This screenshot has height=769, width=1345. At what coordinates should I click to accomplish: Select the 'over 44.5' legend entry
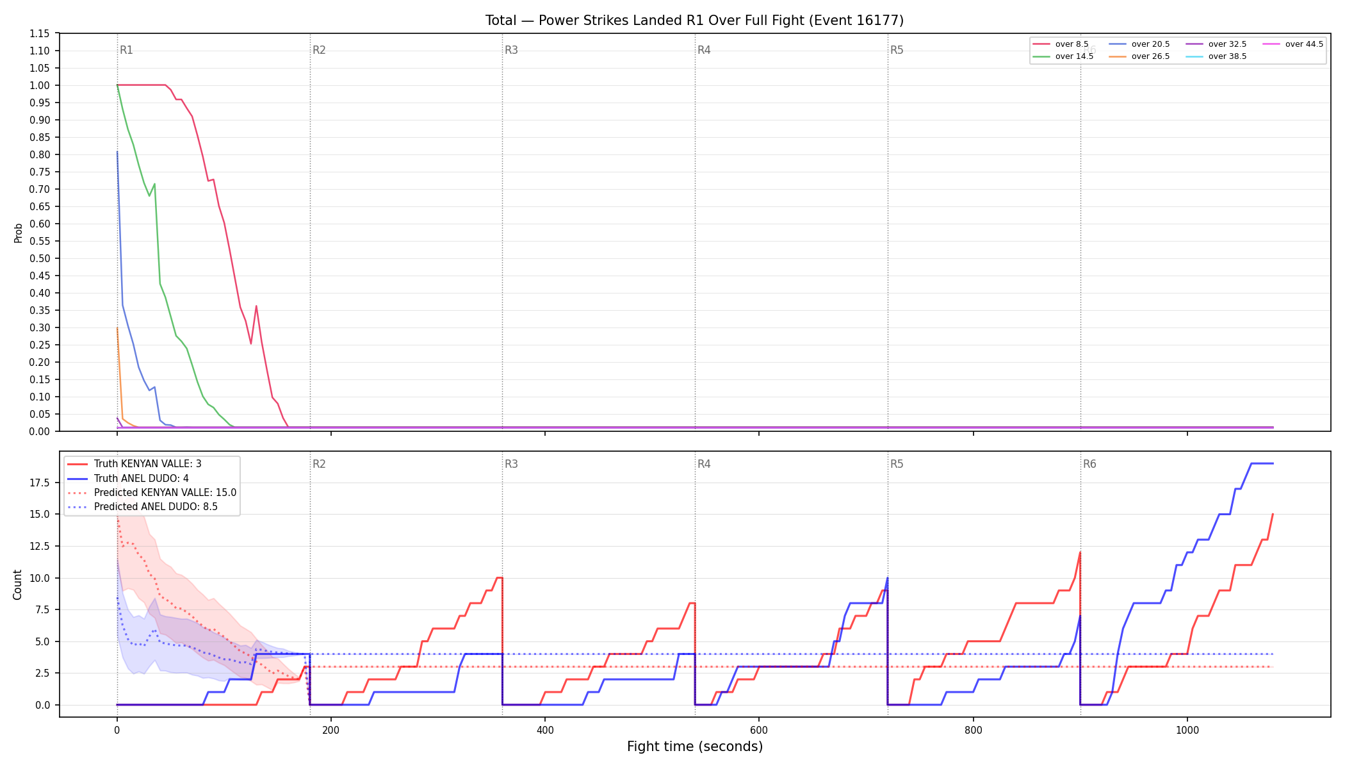click(1293, 44)
